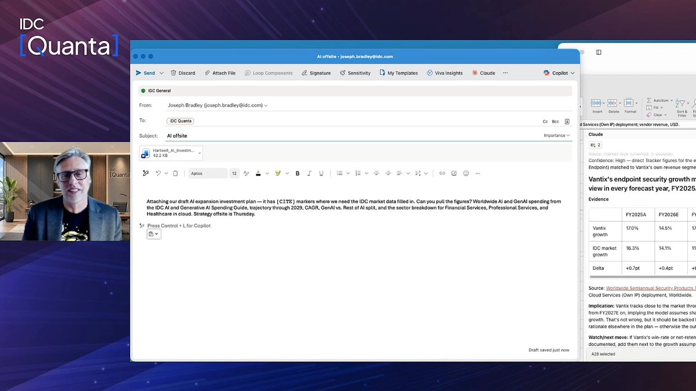Change the font size 12 box
The image size is (696, 391).
(x=234, y=173)
